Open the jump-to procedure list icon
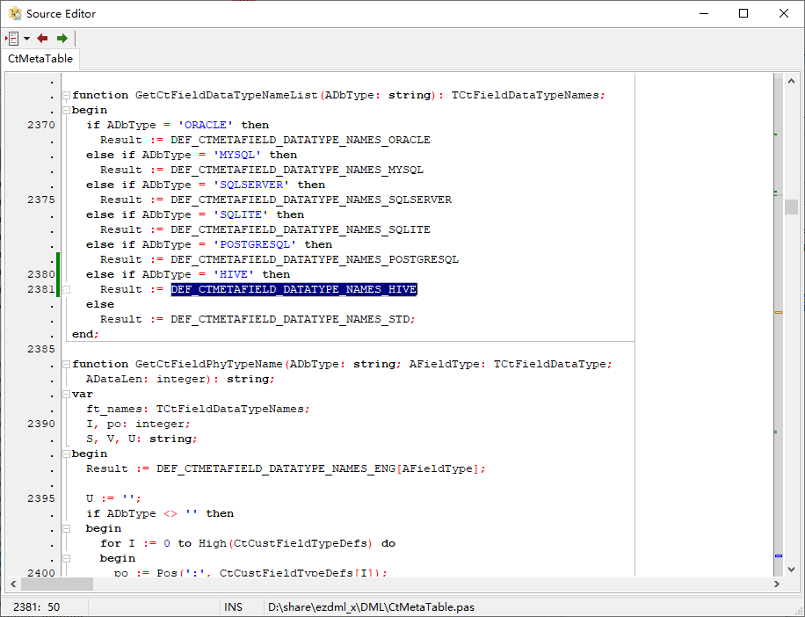This screenshot has width=805, height=617. coord(11,39)
